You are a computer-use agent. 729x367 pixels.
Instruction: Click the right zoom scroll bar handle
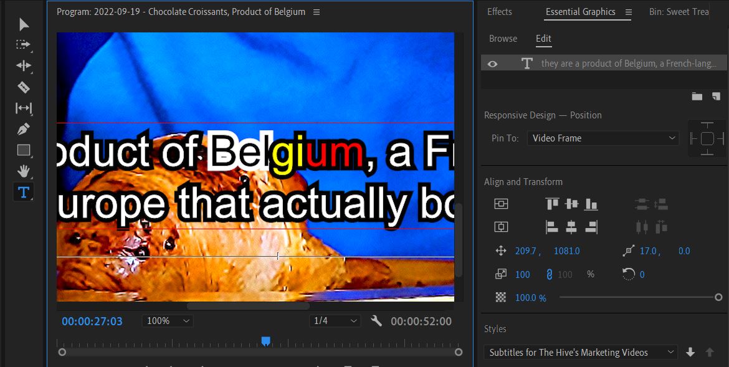[x=459, y=352]
